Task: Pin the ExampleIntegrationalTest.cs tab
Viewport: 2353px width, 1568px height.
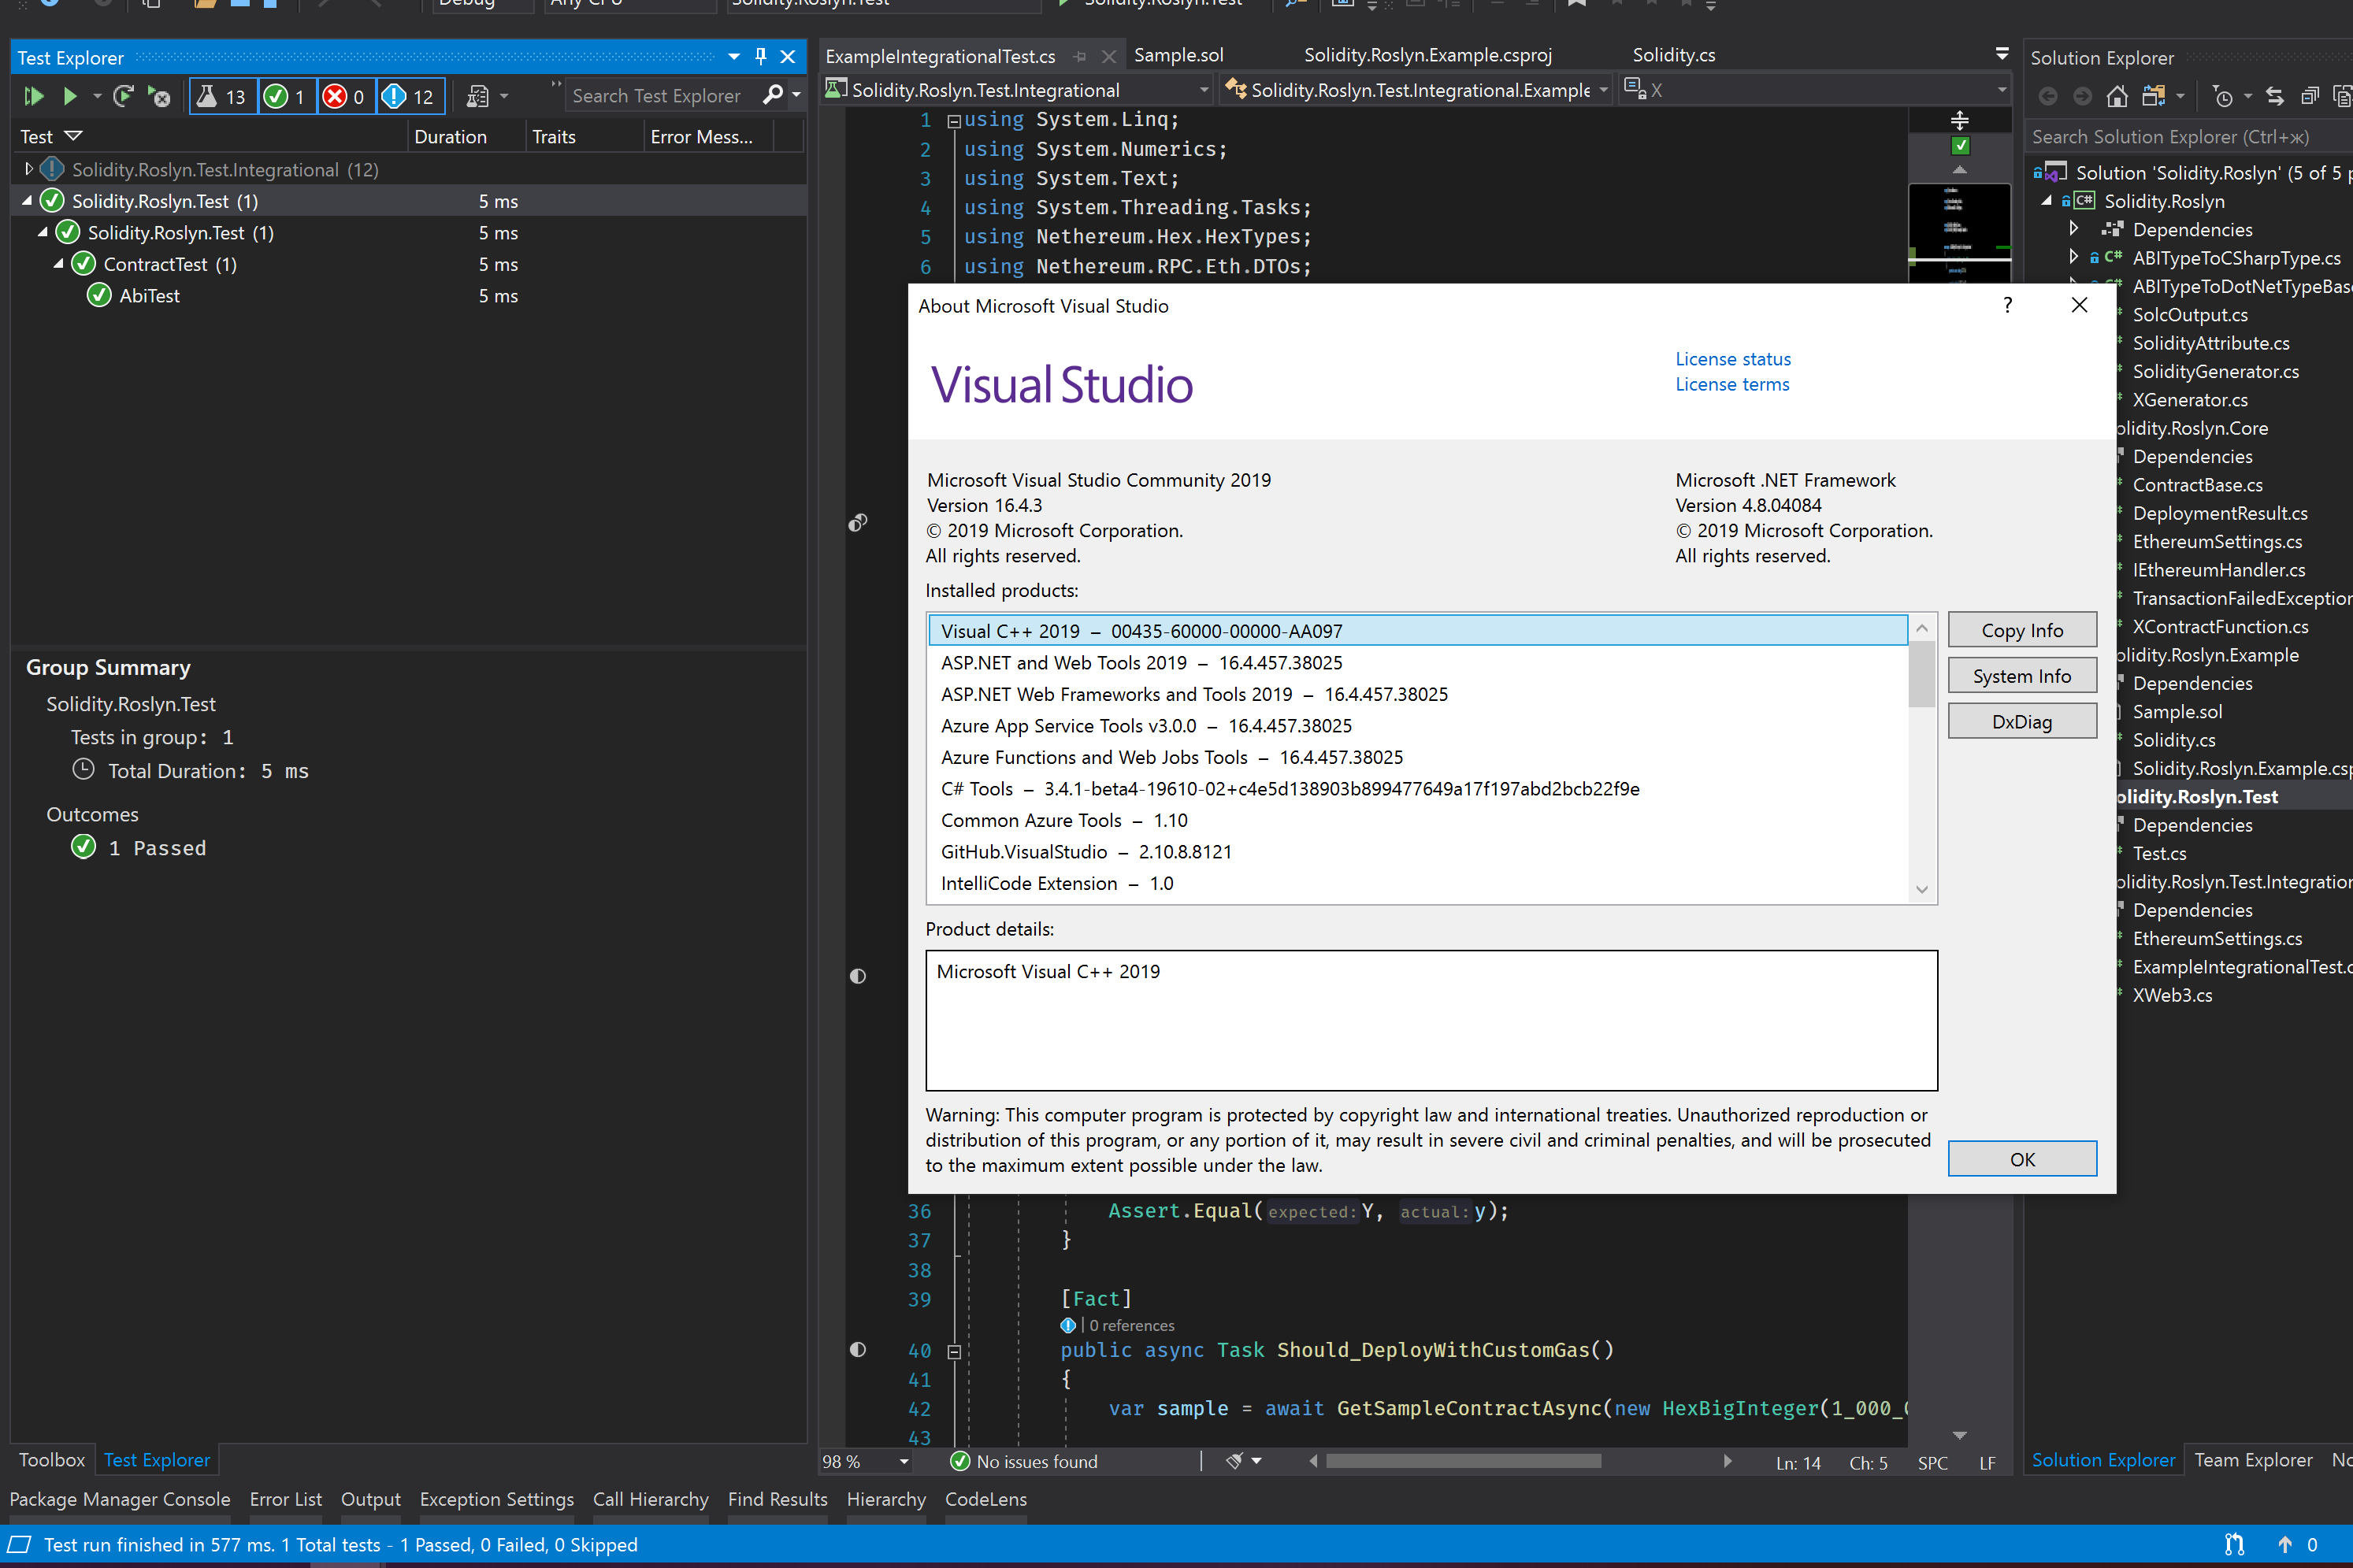Action: coord(1080,56)
